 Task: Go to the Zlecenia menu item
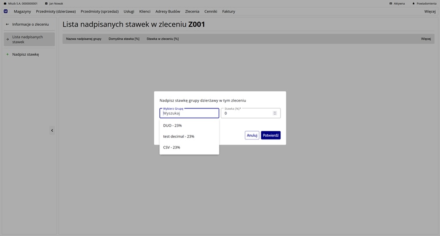click(x=192, y=11)
